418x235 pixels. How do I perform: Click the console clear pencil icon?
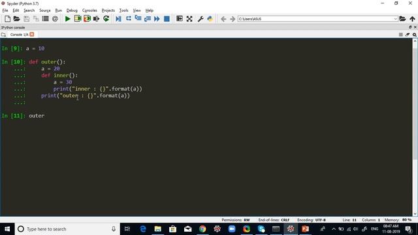(408, 35)
